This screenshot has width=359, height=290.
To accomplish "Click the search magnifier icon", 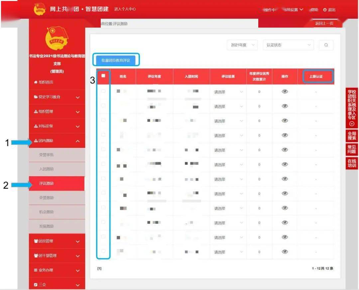I will tap(326, 45).
